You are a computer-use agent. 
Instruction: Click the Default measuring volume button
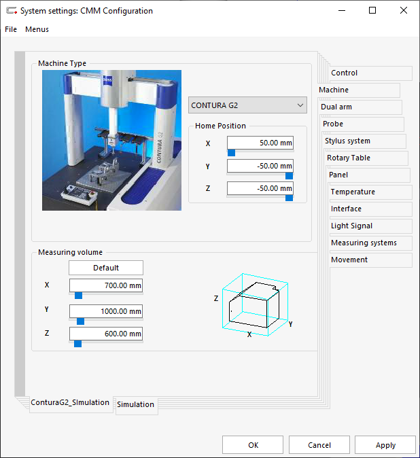(x=106, y=268)
